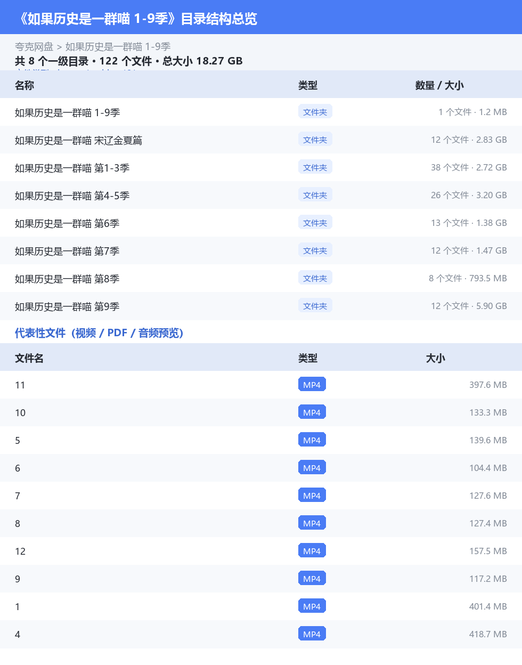The width and height of the screenshot is (522, 665).
Task: Click the MP4 badge of file 7
Action: [x=312, y=496]
